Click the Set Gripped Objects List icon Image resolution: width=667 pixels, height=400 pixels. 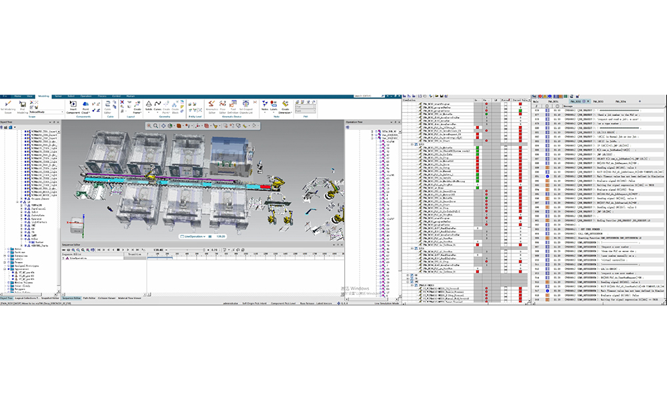(245, 105)
